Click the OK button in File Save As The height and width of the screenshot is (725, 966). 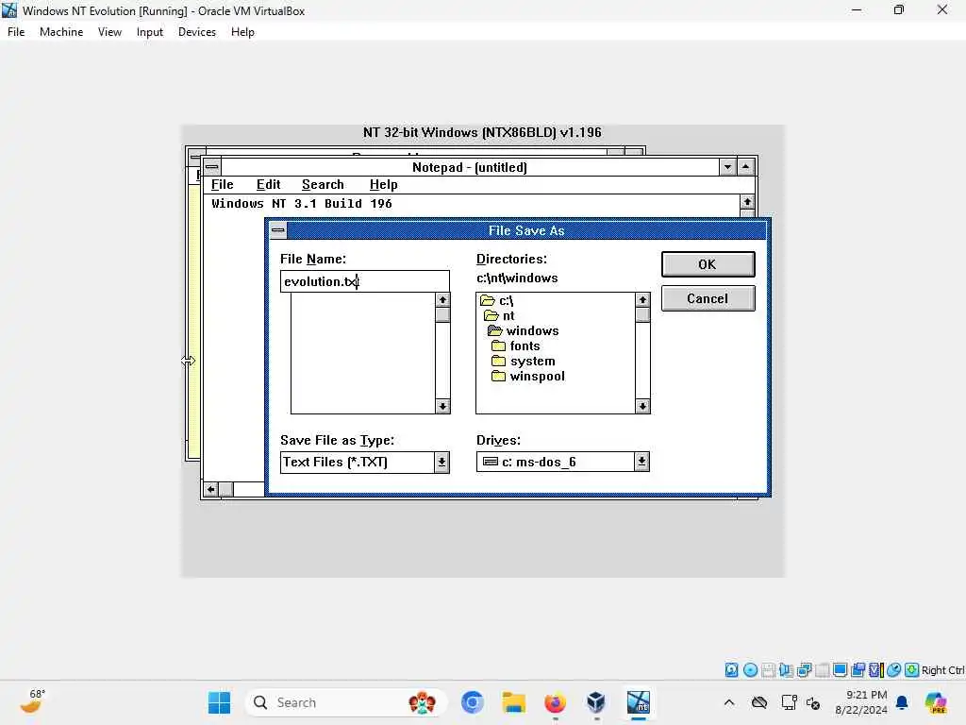tap(708, 264)
